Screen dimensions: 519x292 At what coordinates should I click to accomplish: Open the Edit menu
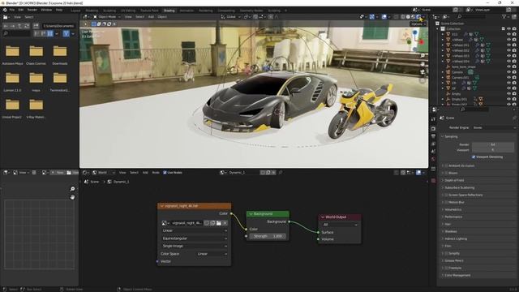(21, 10)
